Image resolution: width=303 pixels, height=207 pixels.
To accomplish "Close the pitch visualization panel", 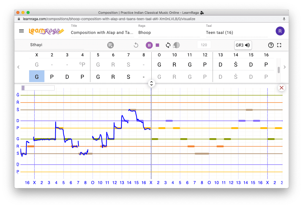I will 281,87.
